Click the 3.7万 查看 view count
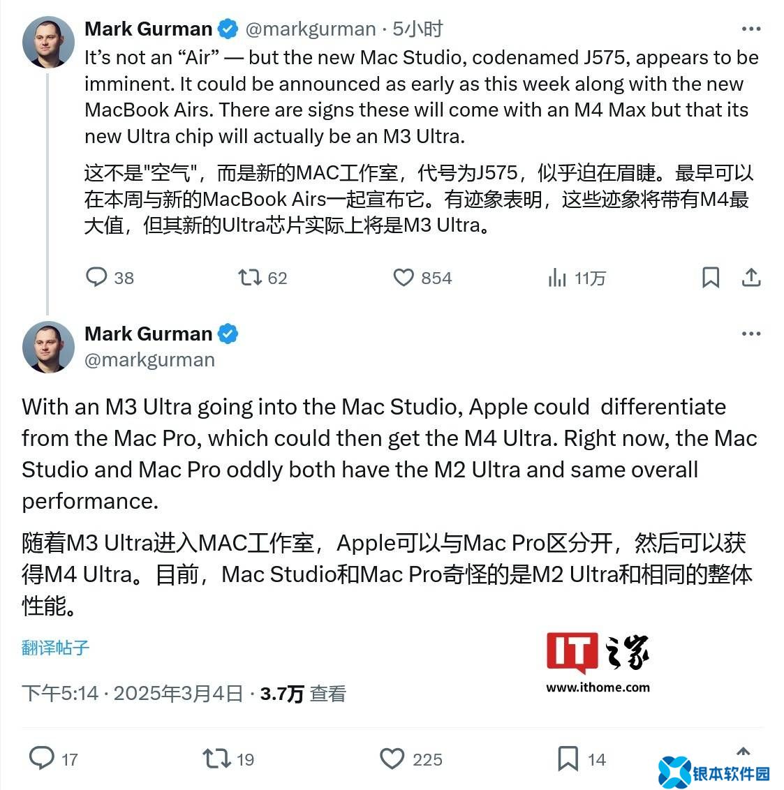 [x=303, y=694]
